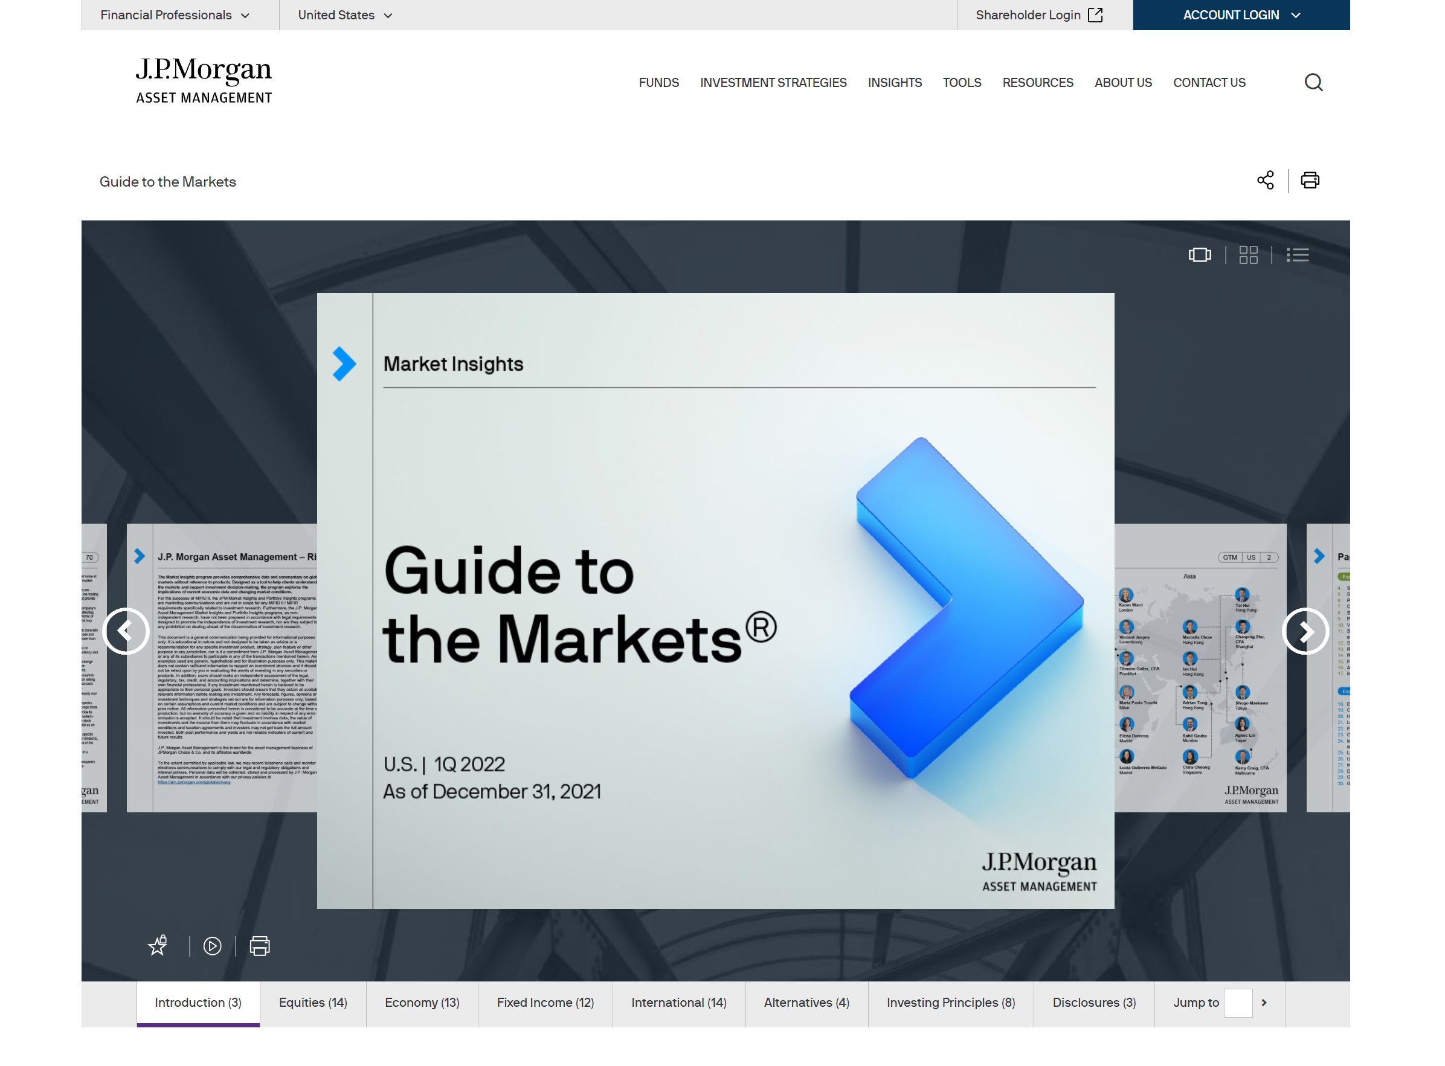Expand the Financial Professionals dropdown
The image size is (1445, 1066).
[175, 15]
